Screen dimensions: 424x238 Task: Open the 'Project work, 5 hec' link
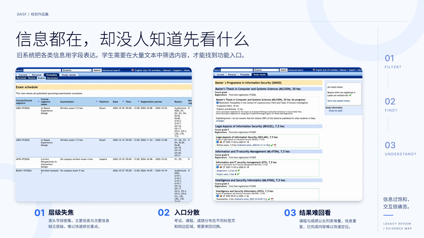coord(225,174)
